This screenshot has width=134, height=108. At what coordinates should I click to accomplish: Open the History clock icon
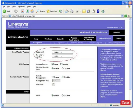tap(61, 11)
